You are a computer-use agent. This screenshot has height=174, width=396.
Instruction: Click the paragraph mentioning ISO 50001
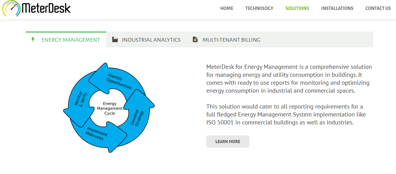tap(286, 115)
